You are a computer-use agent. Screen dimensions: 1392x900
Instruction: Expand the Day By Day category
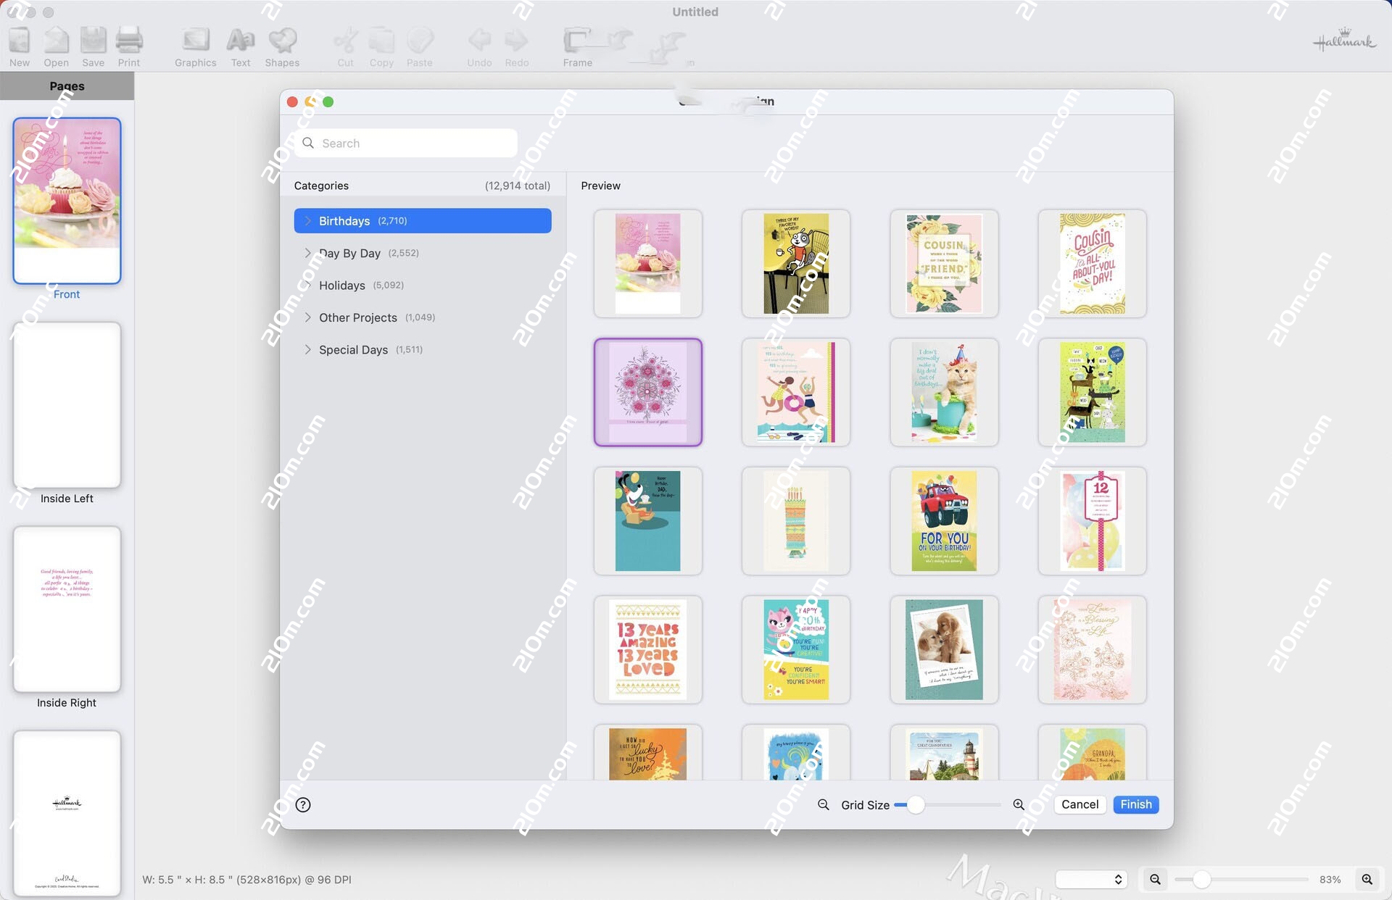pos(308,253)
